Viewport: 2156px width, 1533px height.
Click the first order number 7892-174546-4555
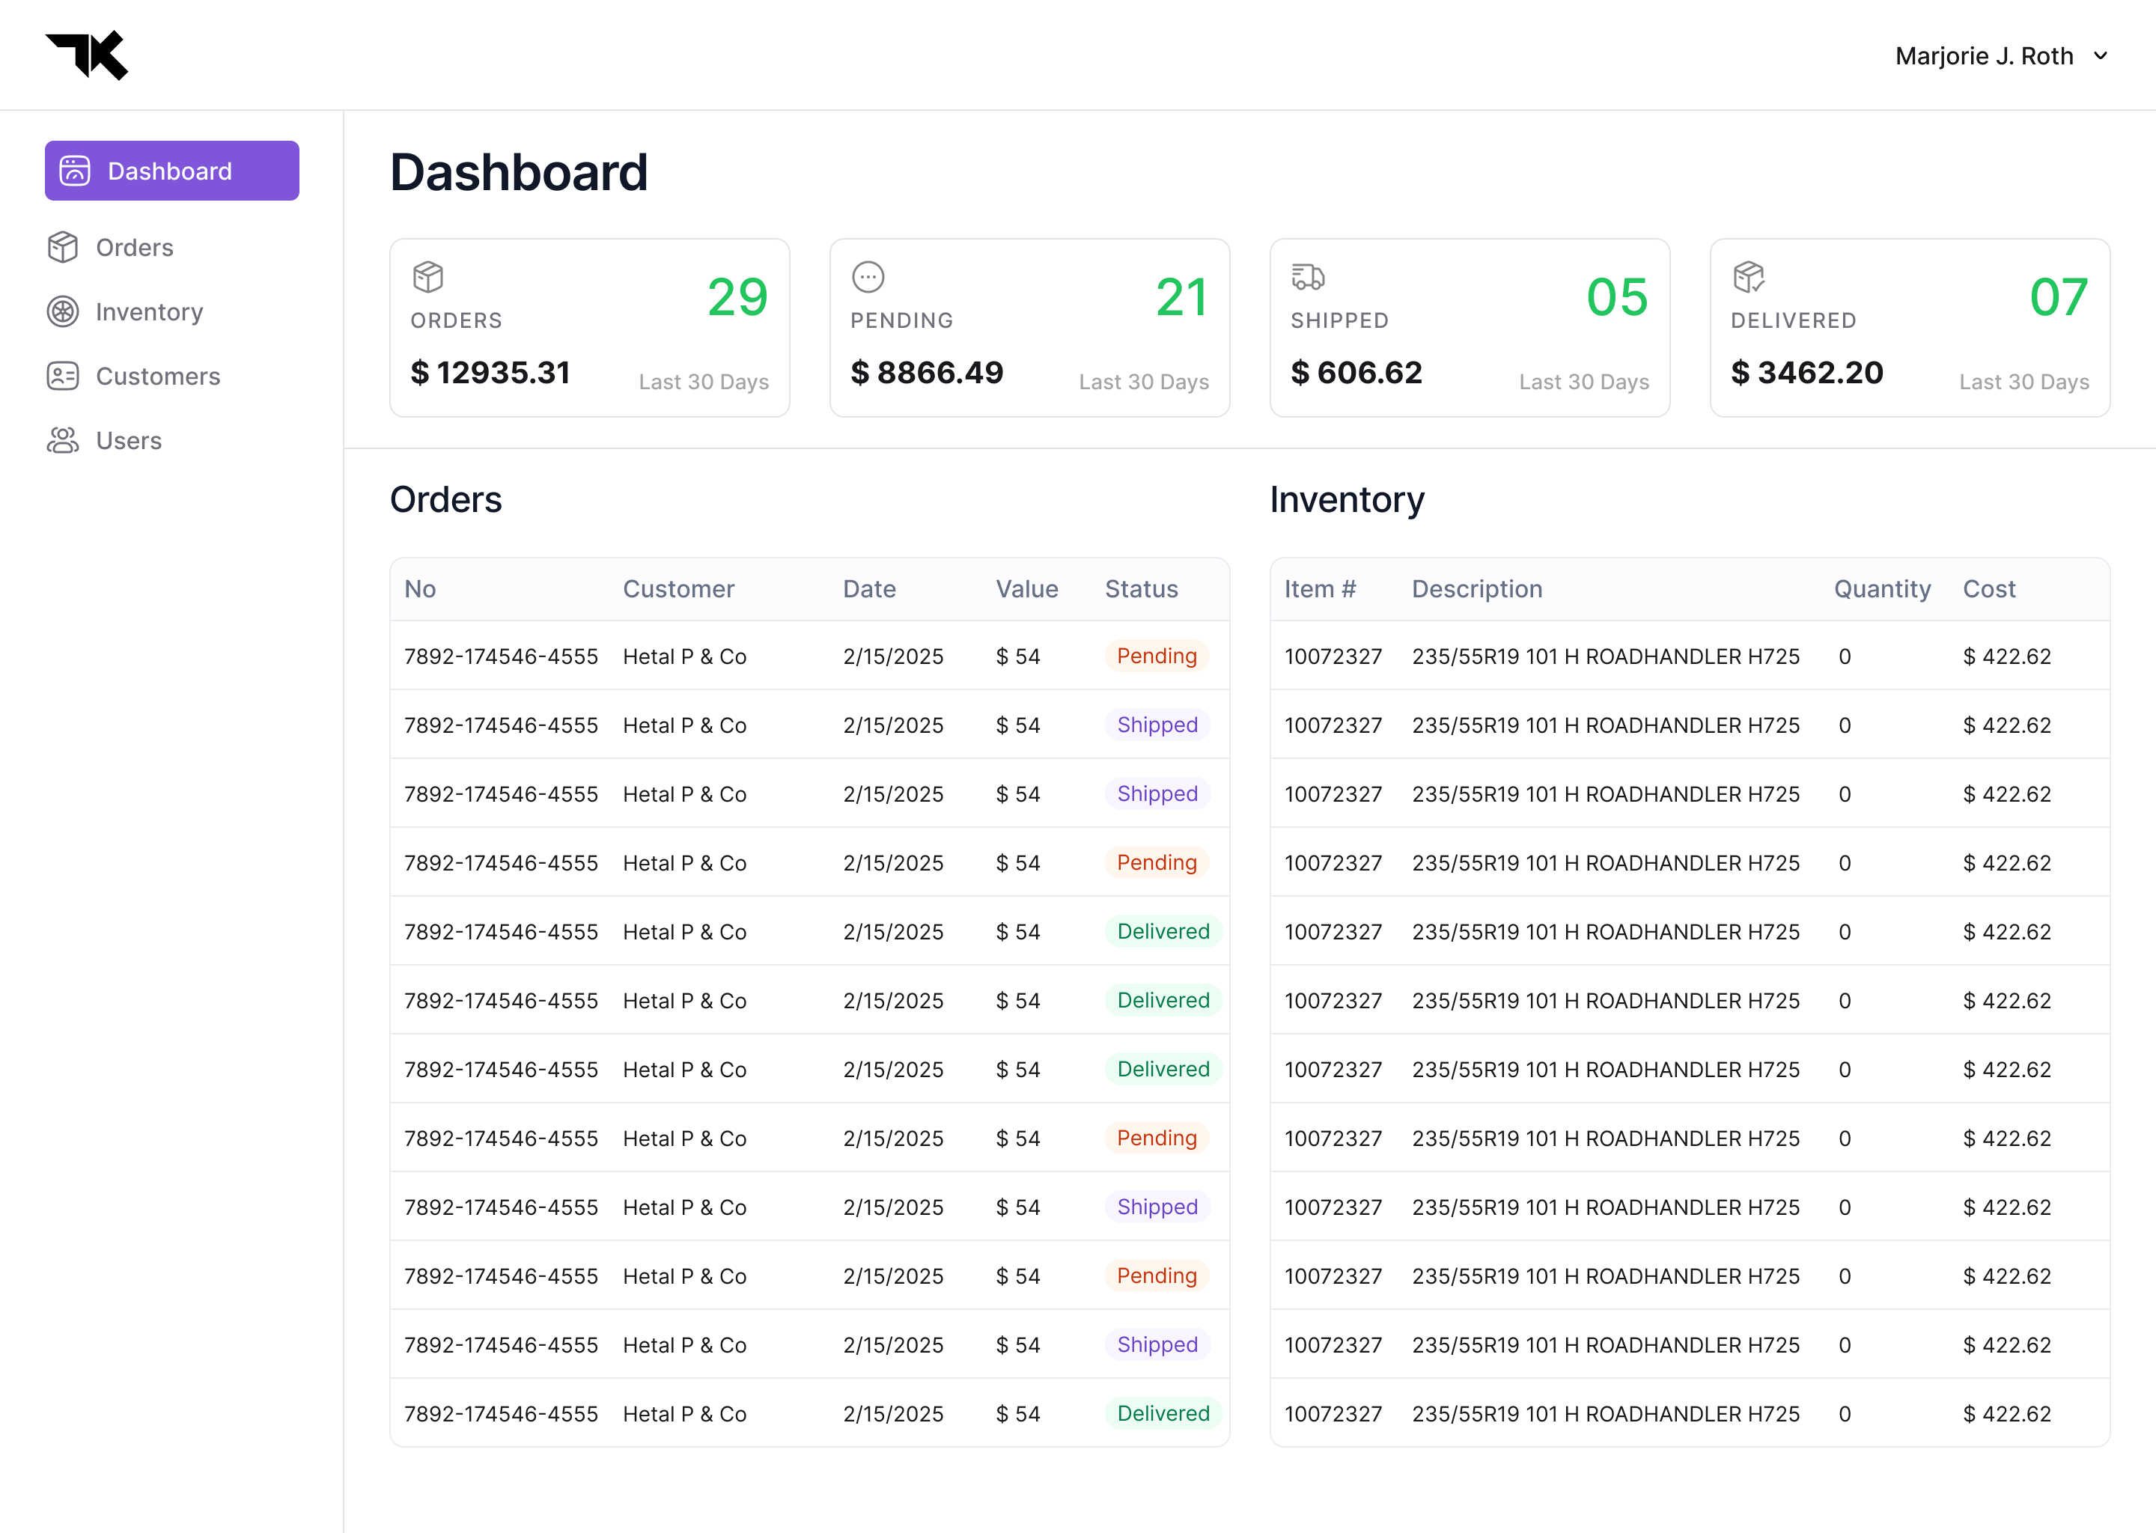point(502,656)
